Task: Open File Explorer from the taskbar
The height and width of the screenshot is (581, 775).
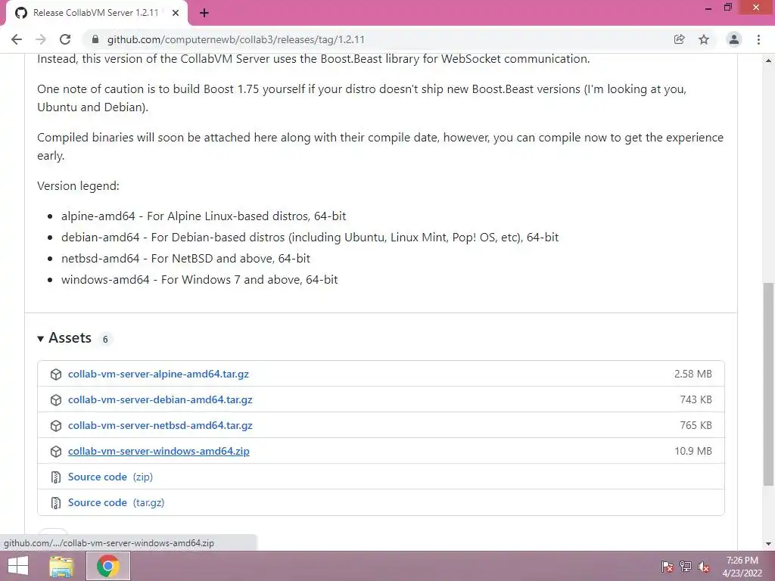Action: point(61,566)
